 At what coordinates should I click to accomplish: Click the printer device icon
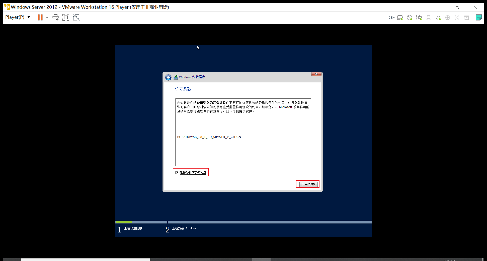click(429, 18)
